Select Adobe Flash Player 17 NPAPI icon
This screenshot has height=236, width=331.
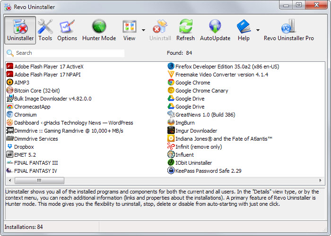click(x=10, y=75)
